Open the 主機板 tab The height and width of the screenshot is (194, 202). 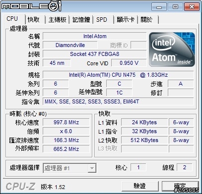[x=57, y=20]
